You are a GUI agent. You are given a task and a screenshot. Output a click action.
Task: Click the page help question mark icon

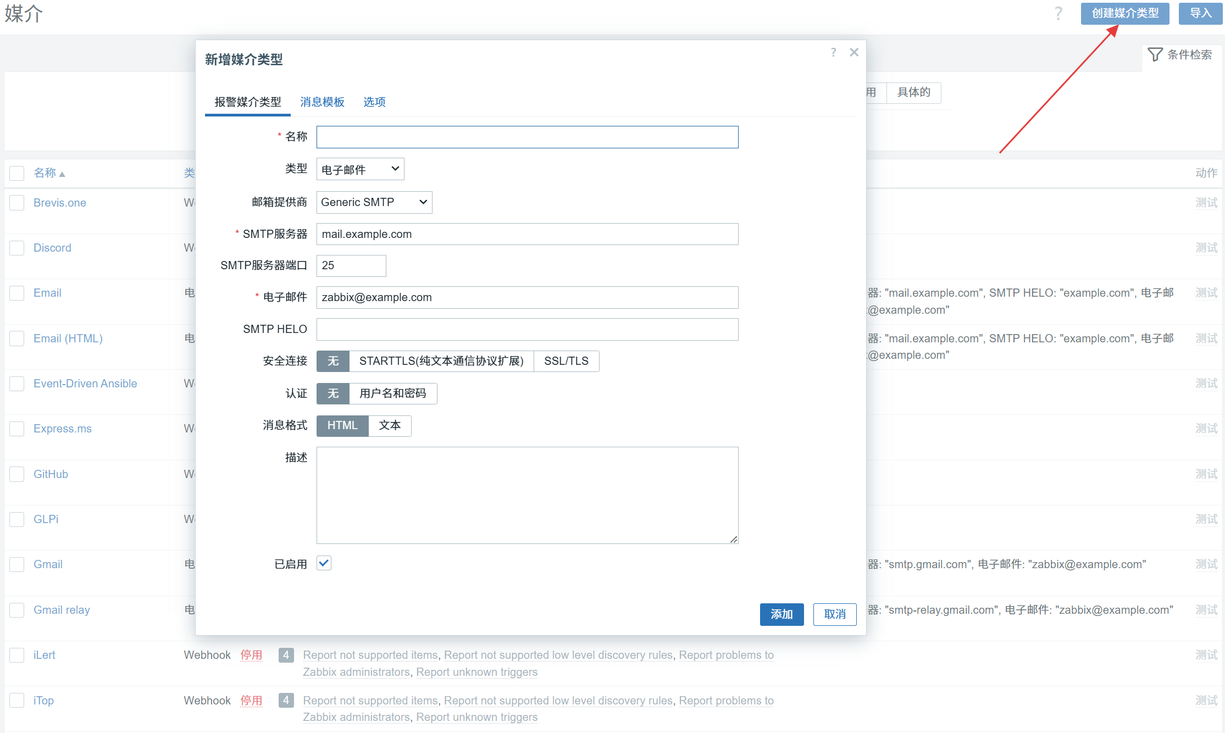[x=1058, y=13]
